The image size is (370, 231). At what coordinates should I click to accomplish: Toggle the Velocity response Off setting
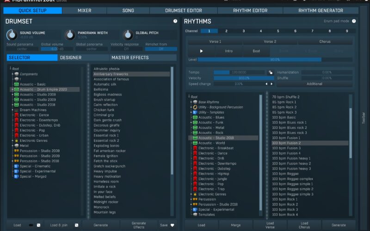coord(126,49)
